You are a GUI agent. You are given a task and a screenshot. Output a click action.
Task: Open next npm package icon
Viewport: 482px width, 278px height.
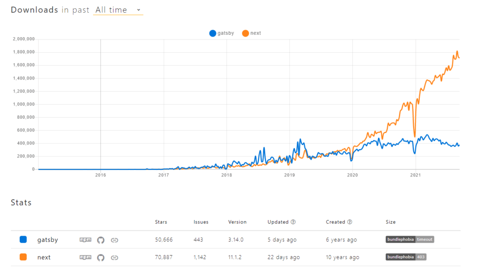[x=86, y=257]
